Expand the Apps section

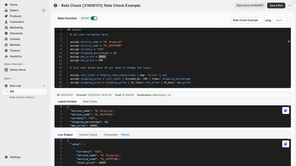[9, 78]
